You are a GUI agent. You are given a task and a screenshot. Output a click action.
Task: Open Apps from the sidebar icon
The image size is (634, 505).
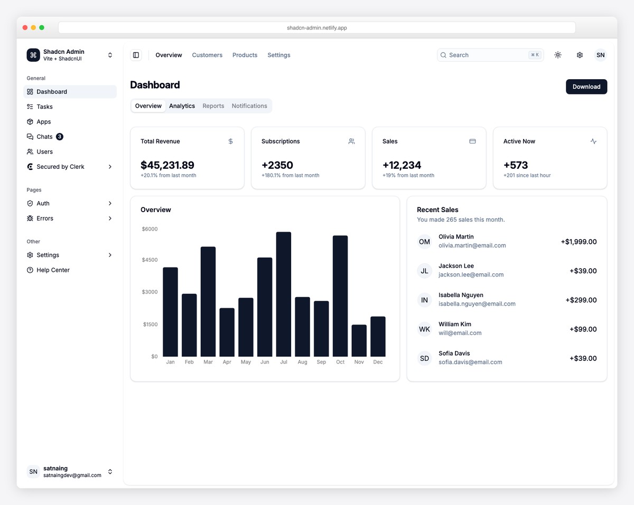pos(30,121)
